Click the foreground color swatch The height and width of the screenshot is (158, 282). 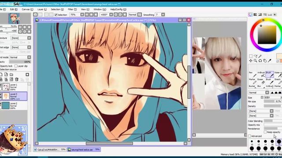point(279,56)
